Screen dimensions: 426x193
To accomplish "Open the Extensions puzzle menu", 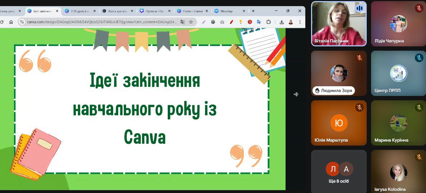I will [x=268, y=22].
